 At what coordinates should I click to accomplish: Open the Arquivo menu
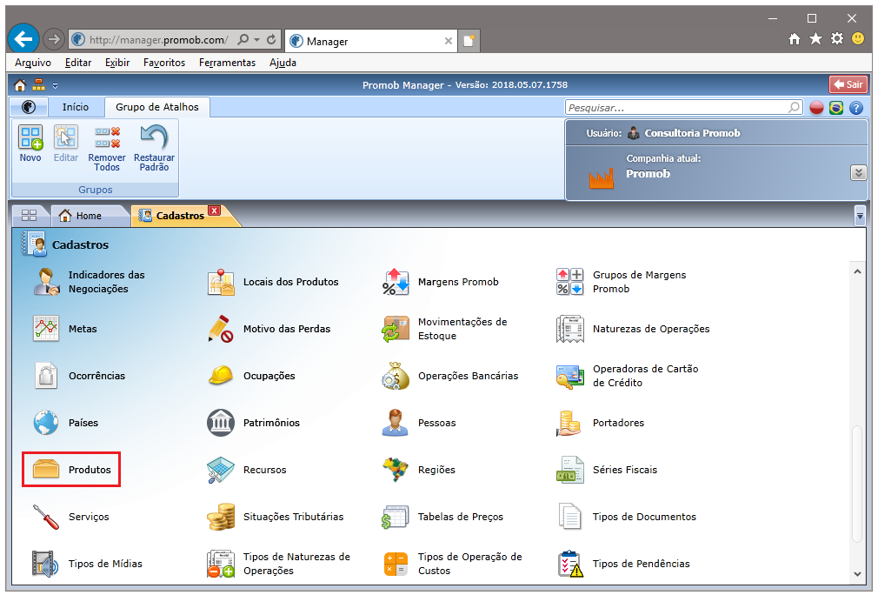coord(32,63)
